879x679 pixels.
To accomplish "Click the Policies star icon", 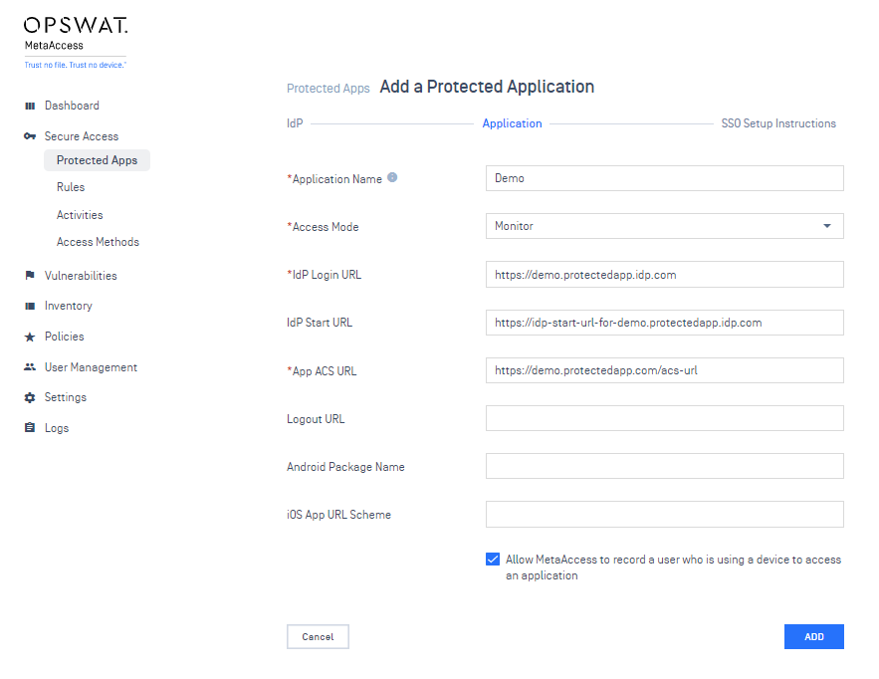I will tap(30, 337).
